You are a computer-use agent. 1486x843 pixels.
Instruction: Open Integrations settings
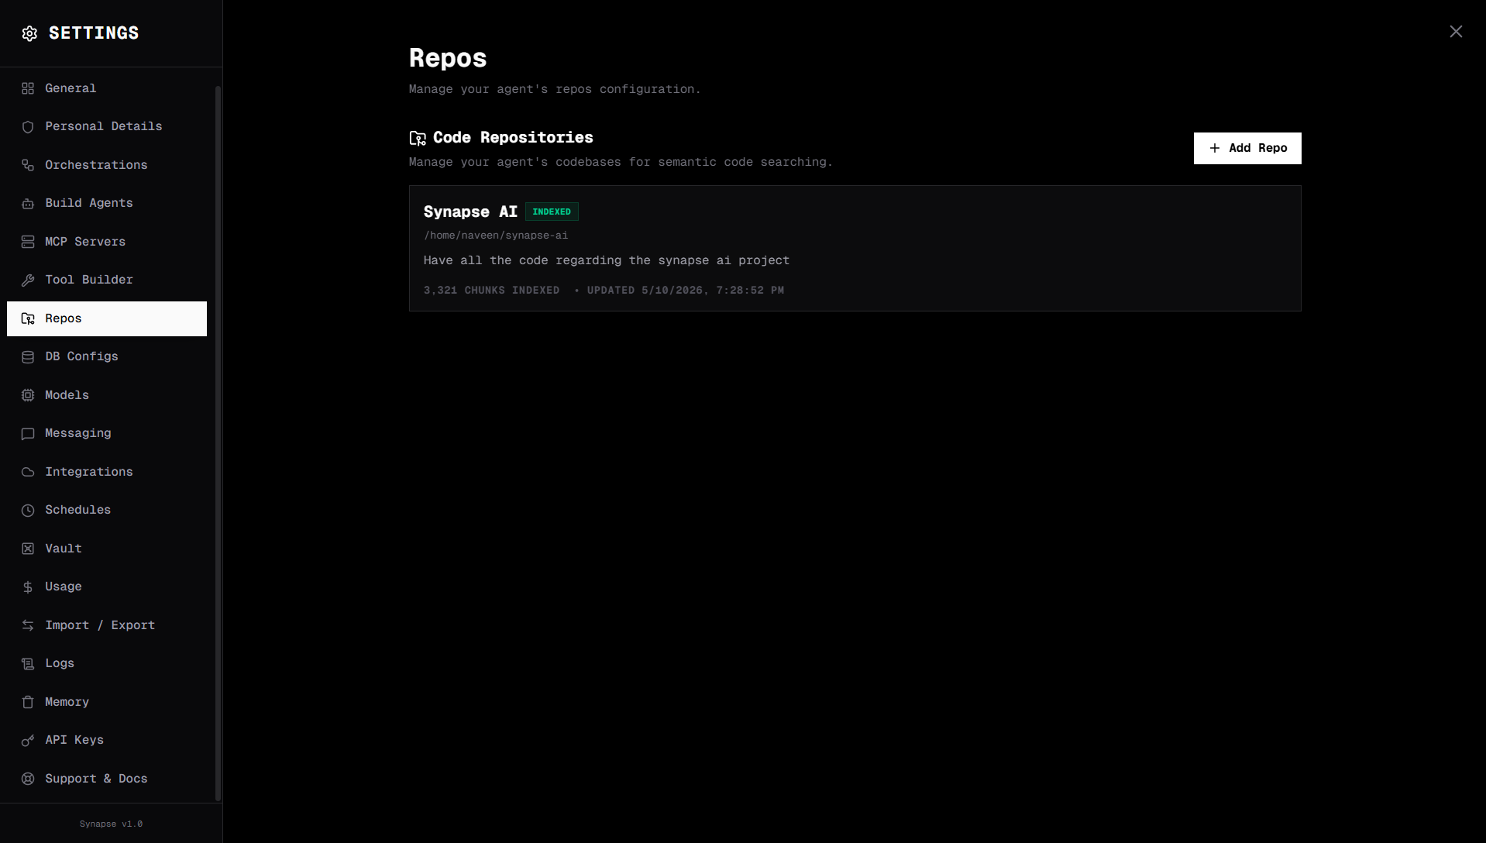107,472
